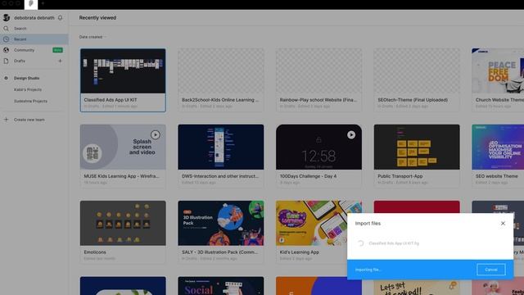Open Public Transport-App thumbnail

417,147
